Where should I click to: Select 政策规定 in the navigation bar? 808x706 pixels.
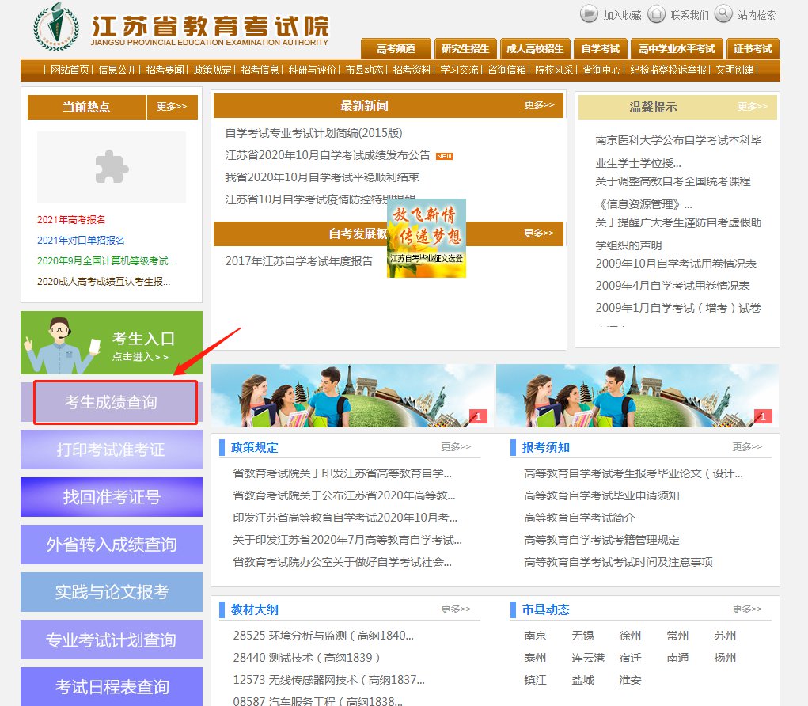[x=213, y=70]
